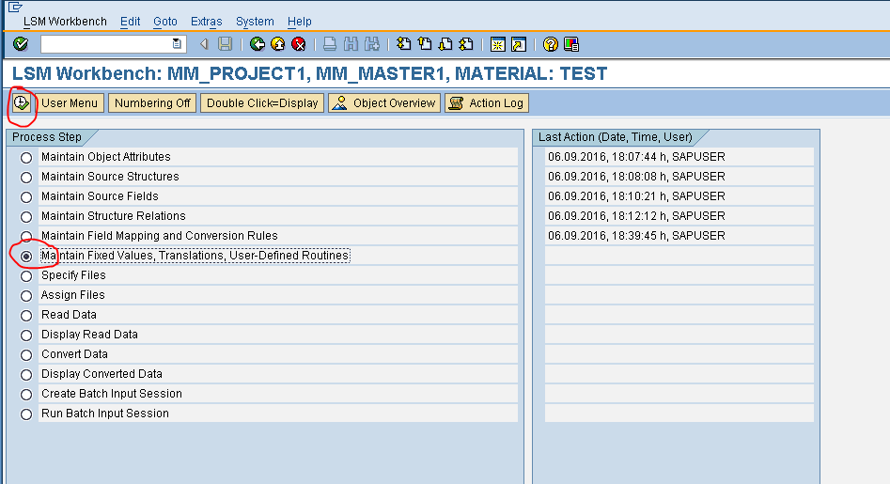
Task: Open the Help question mark icon
Action: pos(550,44)
